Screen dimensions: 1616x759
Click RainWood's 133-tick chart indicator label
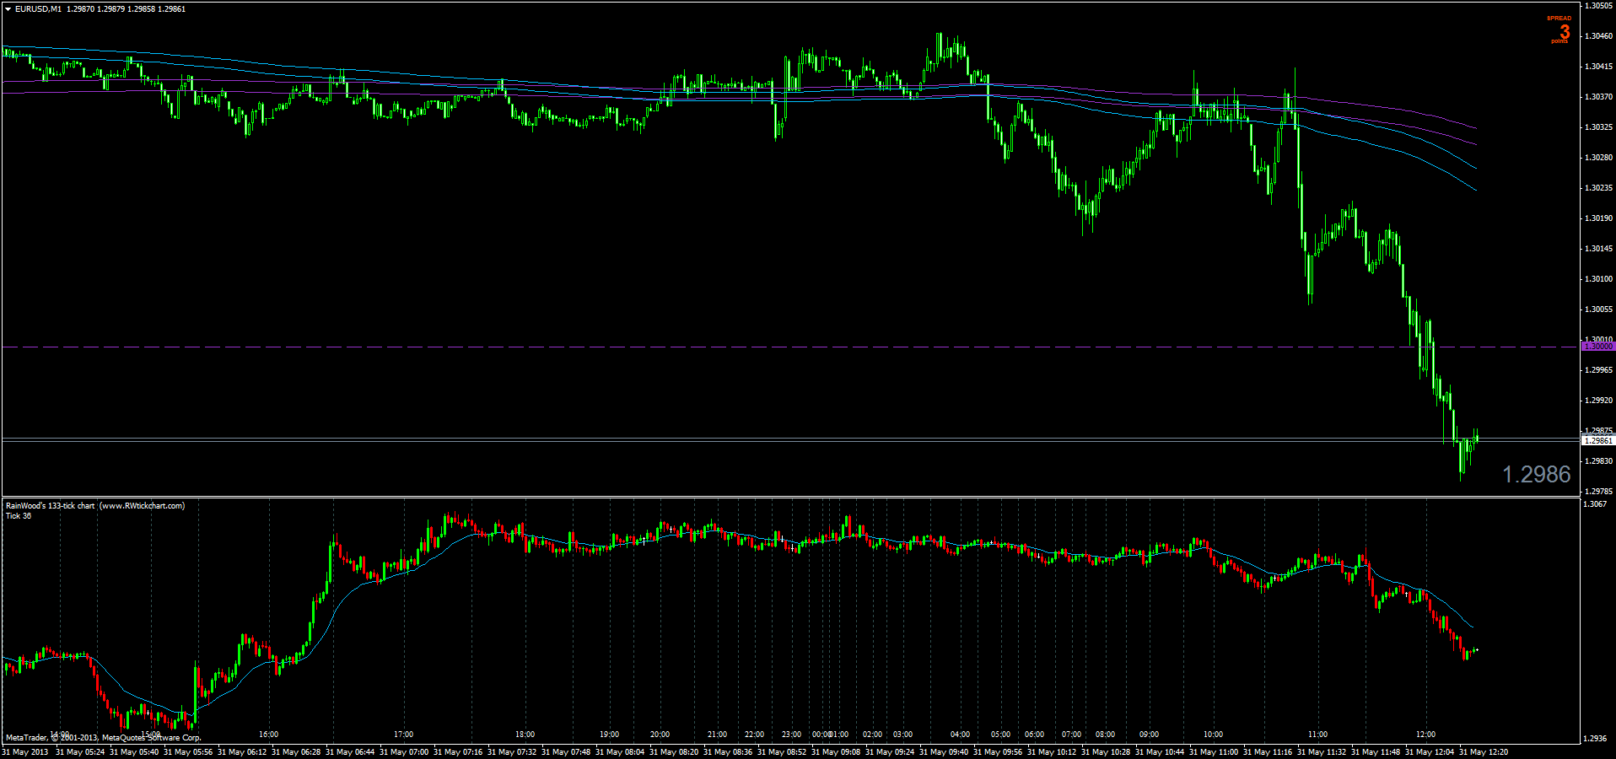point(95,506)
